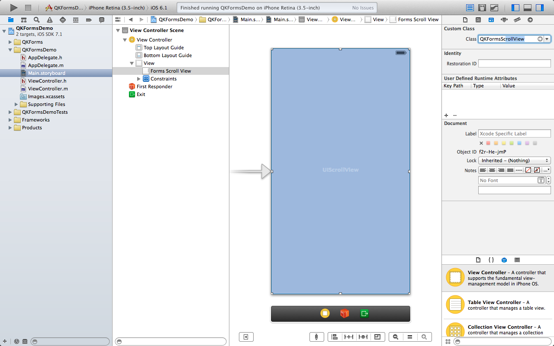554x346 pixels.
Task: Show the Quick Help inspector
Action: [x=478, y=20]
